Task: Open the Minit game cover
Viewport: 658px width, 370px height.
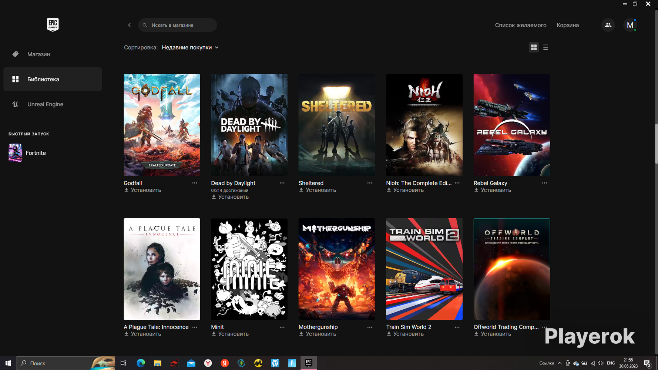Action: click(x=249, y=269)
